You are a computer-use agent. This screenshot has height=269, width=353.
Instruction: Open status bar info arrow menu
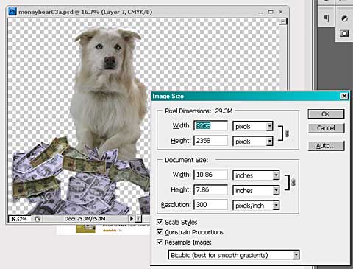132,218
